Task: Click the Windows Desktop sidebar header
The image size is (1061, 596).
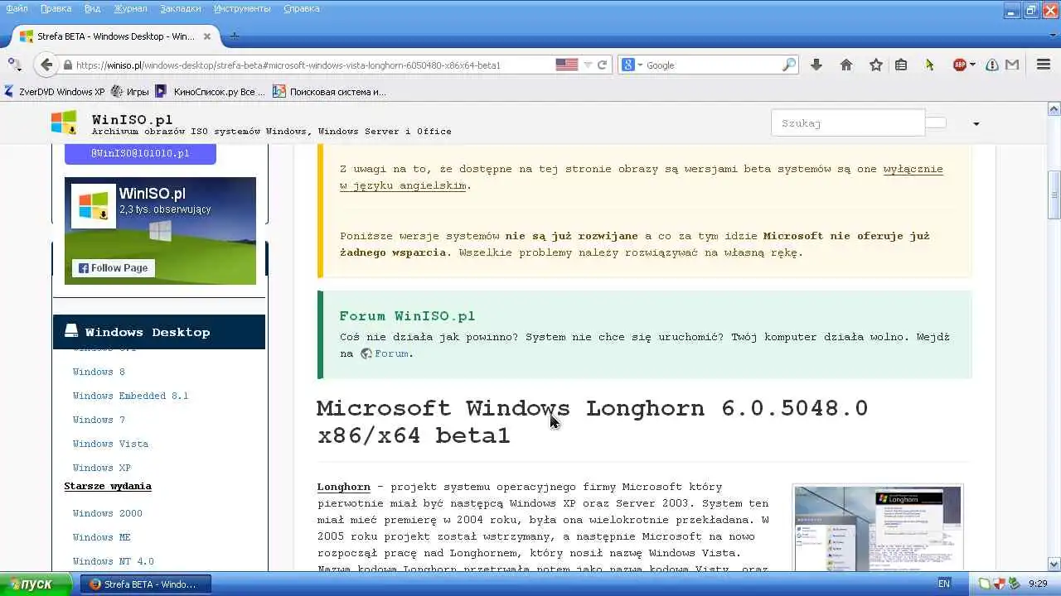Action: pyautogui.click(x=159, y=332)
